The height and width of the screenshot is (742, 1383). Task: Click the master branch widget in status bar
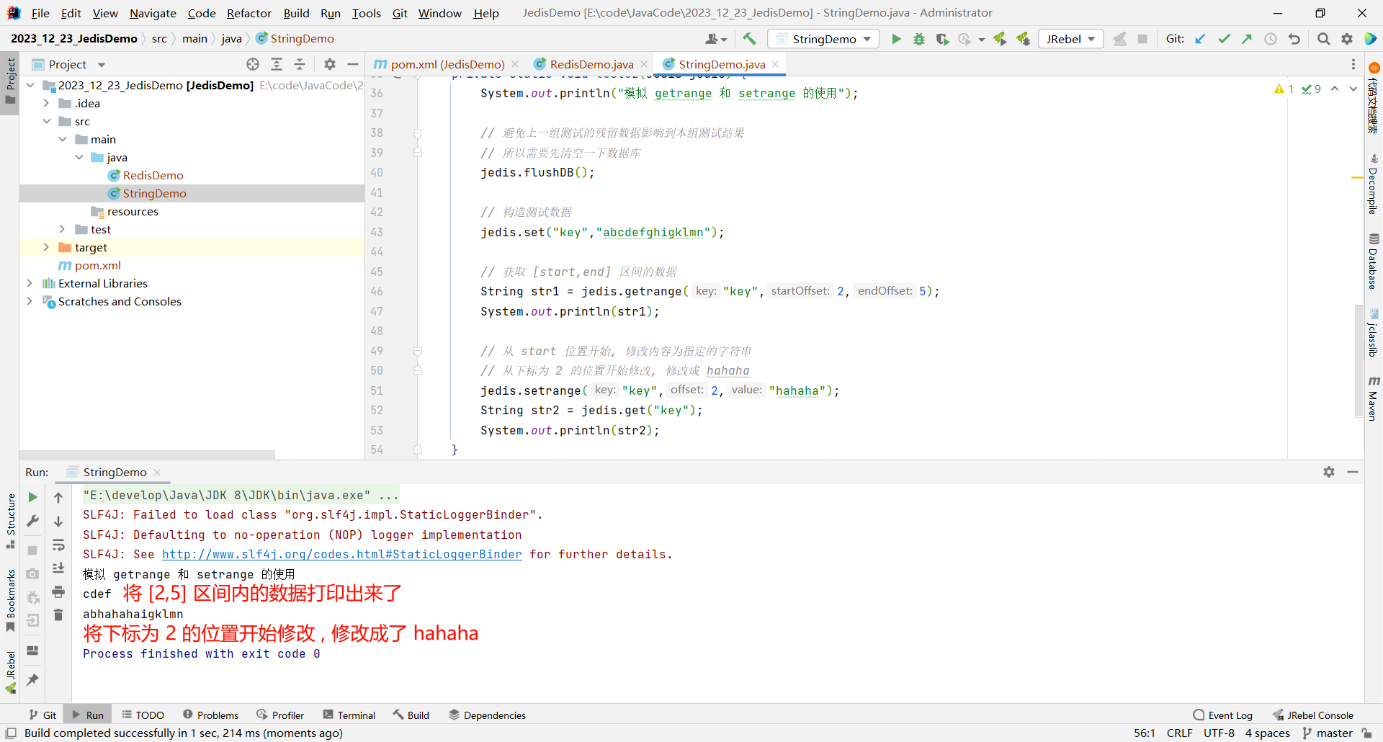(x=1328, y=733)
